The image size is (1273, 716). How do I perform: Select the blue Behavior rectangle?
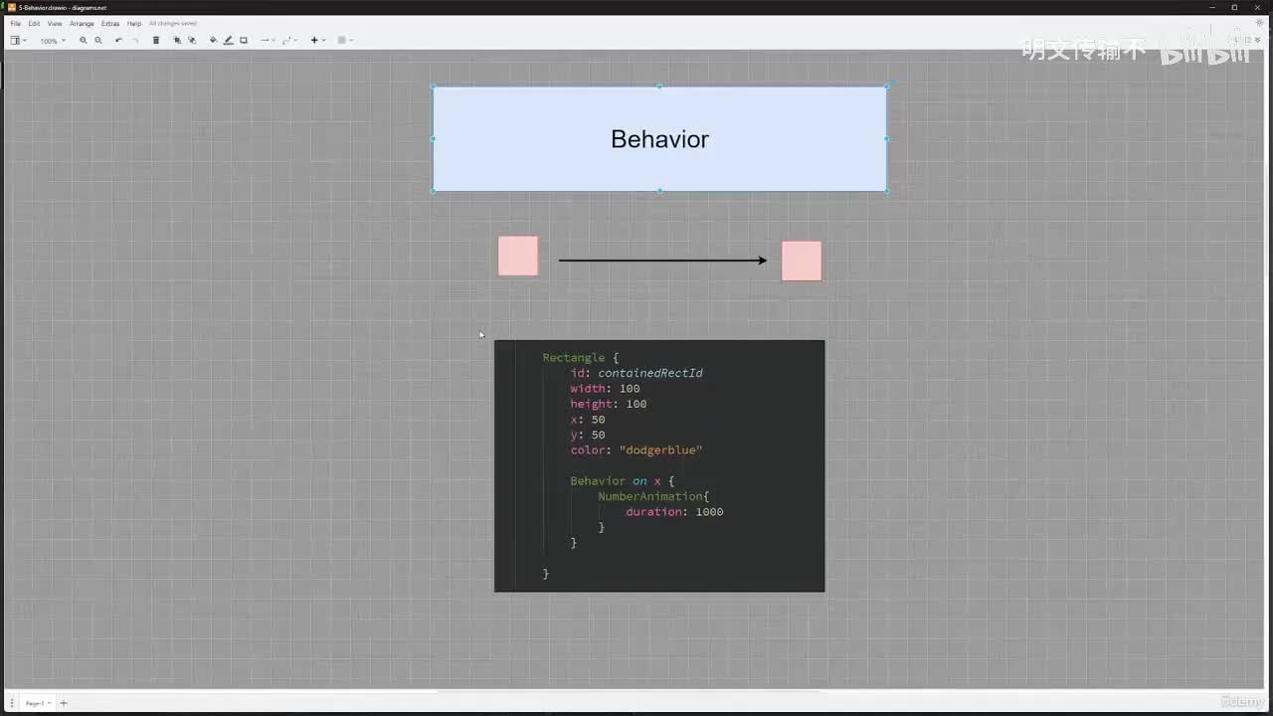point(659,139)
